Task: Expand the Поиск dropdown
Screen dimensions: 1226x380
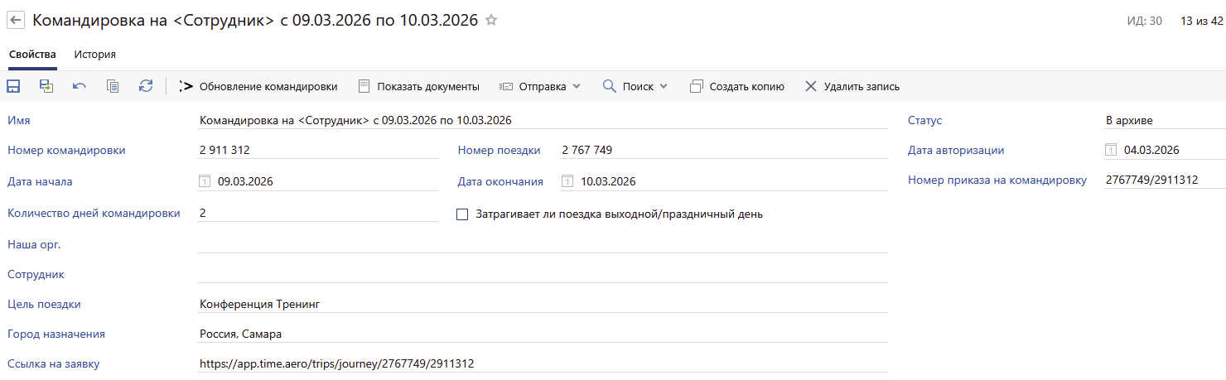Action: click(635, 86)
